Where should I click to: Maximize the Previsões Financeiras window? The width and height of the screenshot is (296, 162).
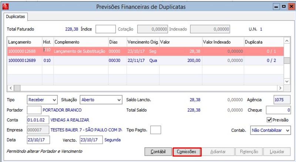pos(283,7)
